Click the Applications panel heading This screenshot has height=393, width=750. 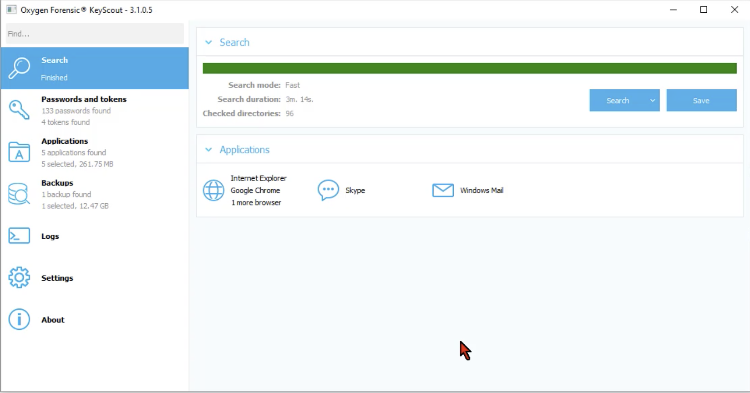tap(244, 150)
